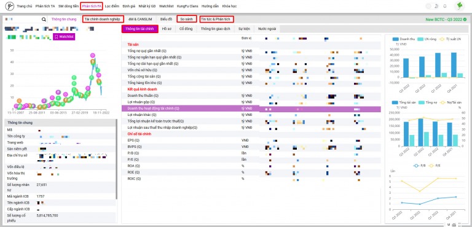Click the ICB code value 1757
472x227 pixels.
[x=41, y=196]
